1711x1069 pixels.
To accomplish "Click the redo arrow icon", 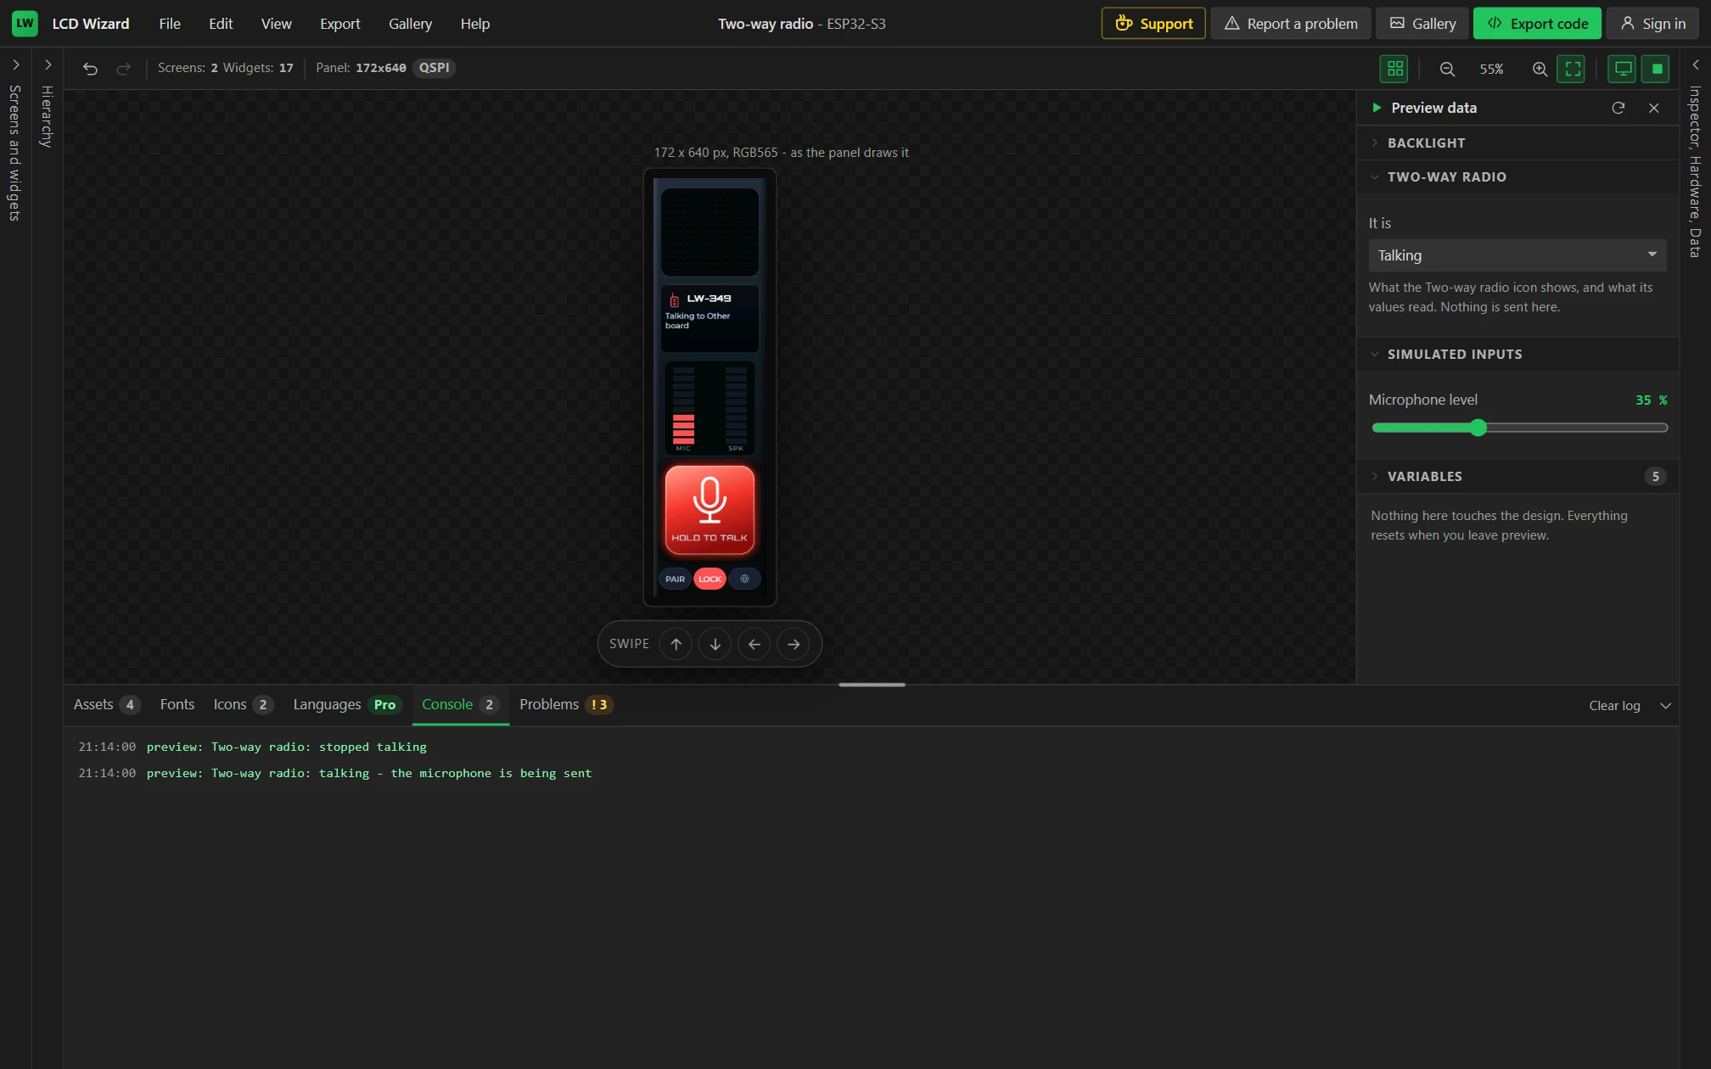I will pos(123,69).
